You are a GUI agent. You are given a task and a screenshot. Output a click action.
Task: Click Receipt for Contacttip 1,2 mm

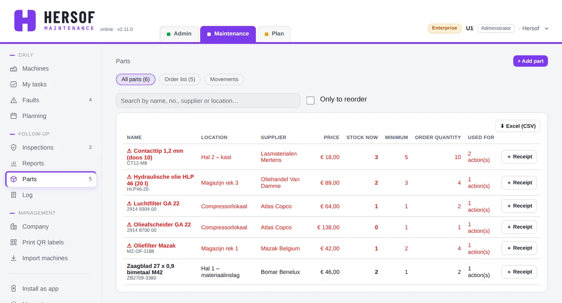click(519, 157)
